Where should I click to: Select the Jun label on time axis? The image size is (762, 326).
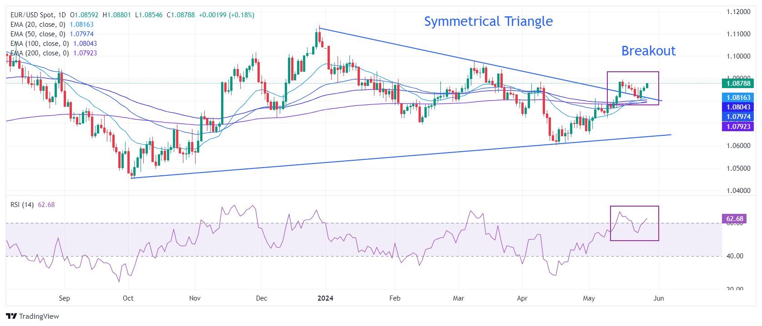658,298
